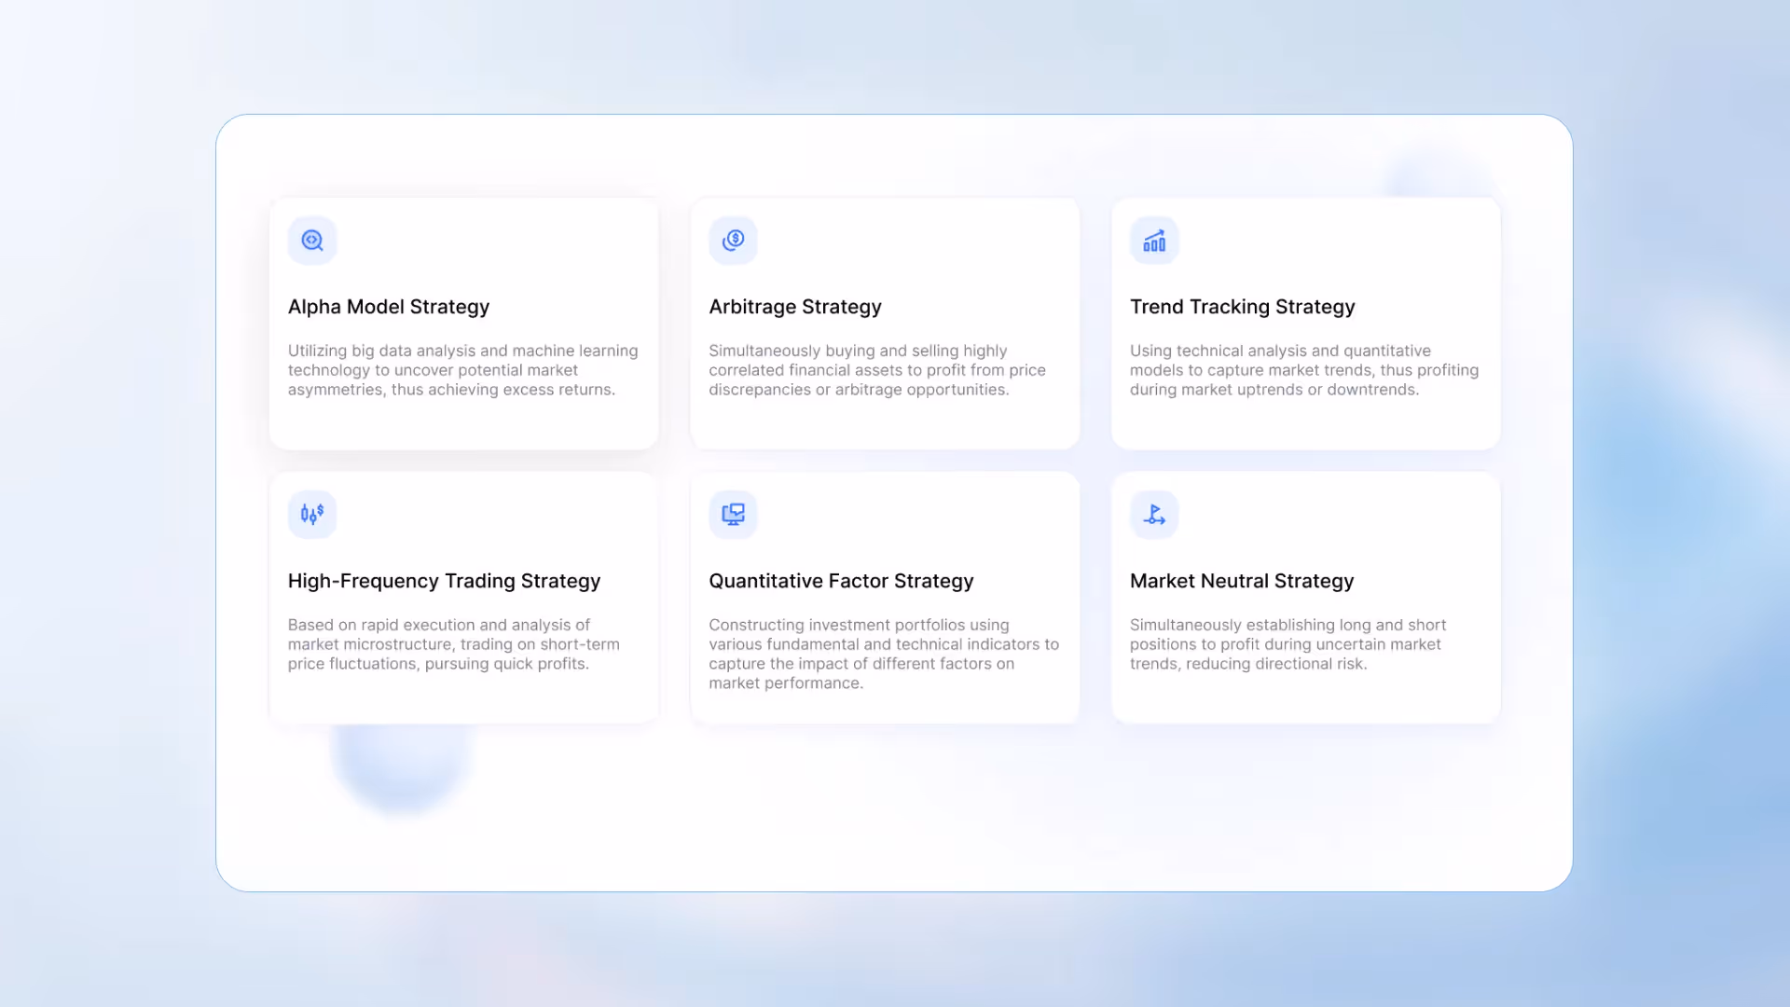The width and height of the screenshot is (1790, 1007).
Task: Click the Arbitrage dollar coin icon
Action: pos(734,241)
